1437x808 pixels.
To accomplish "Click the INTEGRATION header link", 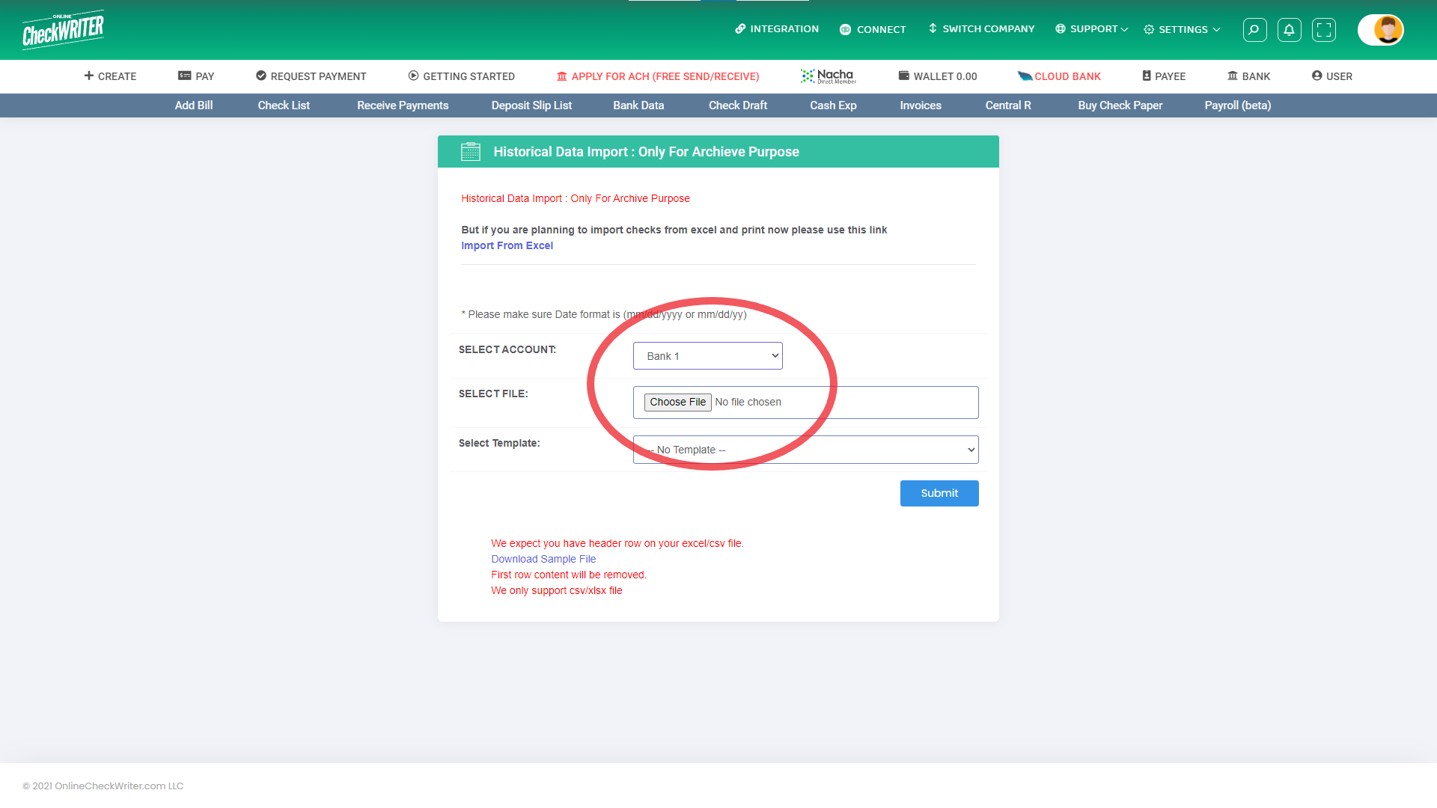I will tap(784, 28).
